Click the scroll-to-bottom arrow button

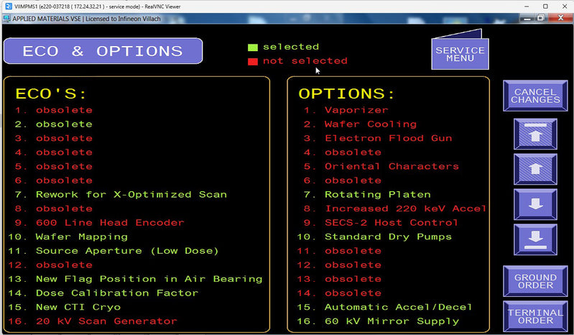tap(535, 239)
